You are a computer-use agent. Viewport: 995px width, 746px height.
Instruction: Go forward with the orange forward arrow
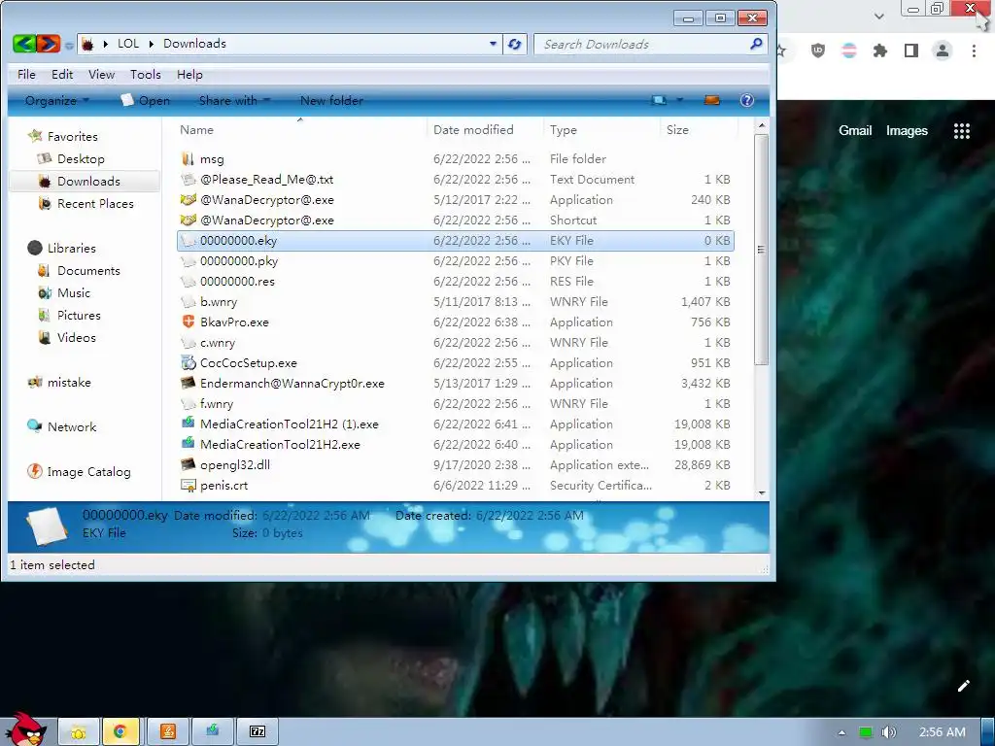click(x=49, y=44)
